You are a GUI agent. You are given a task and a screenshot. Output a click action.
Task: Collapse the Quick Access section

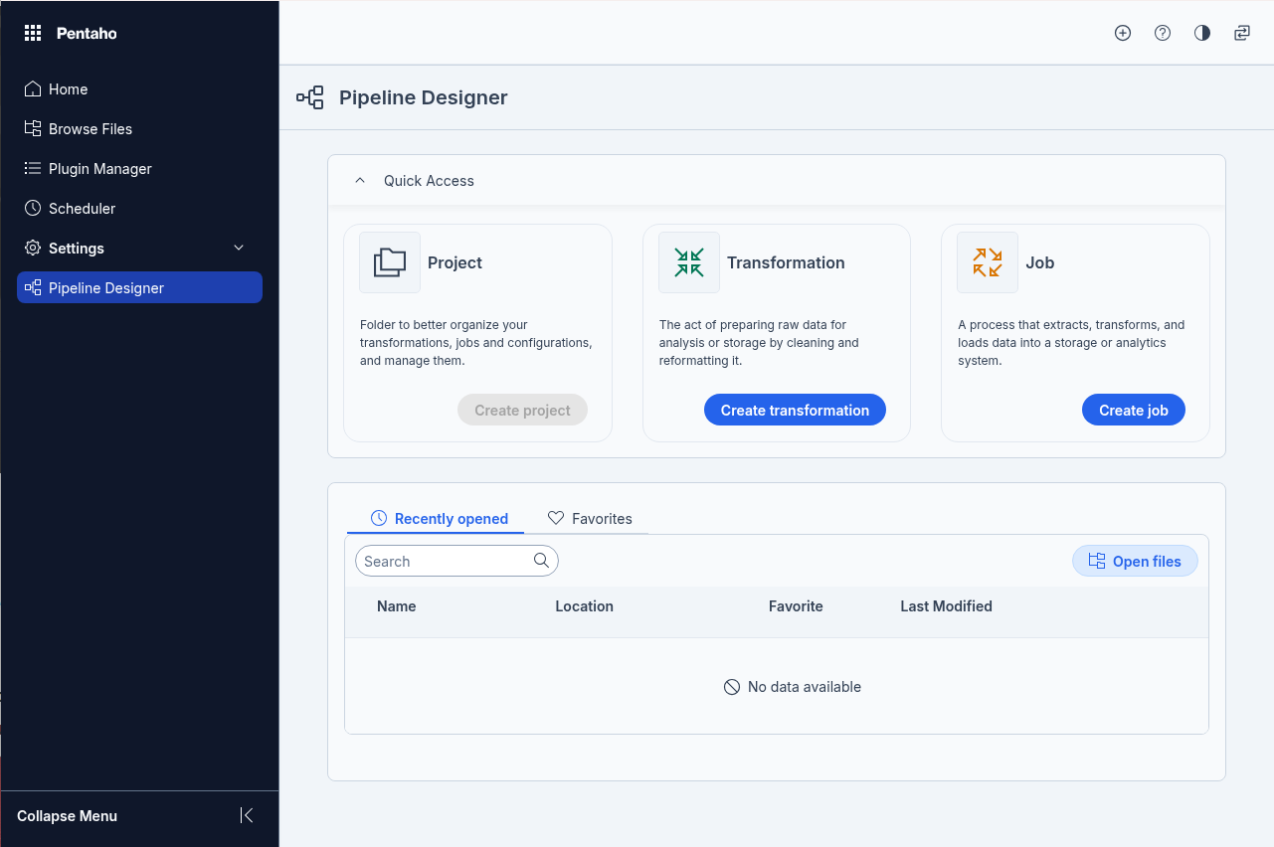(360, 181)
